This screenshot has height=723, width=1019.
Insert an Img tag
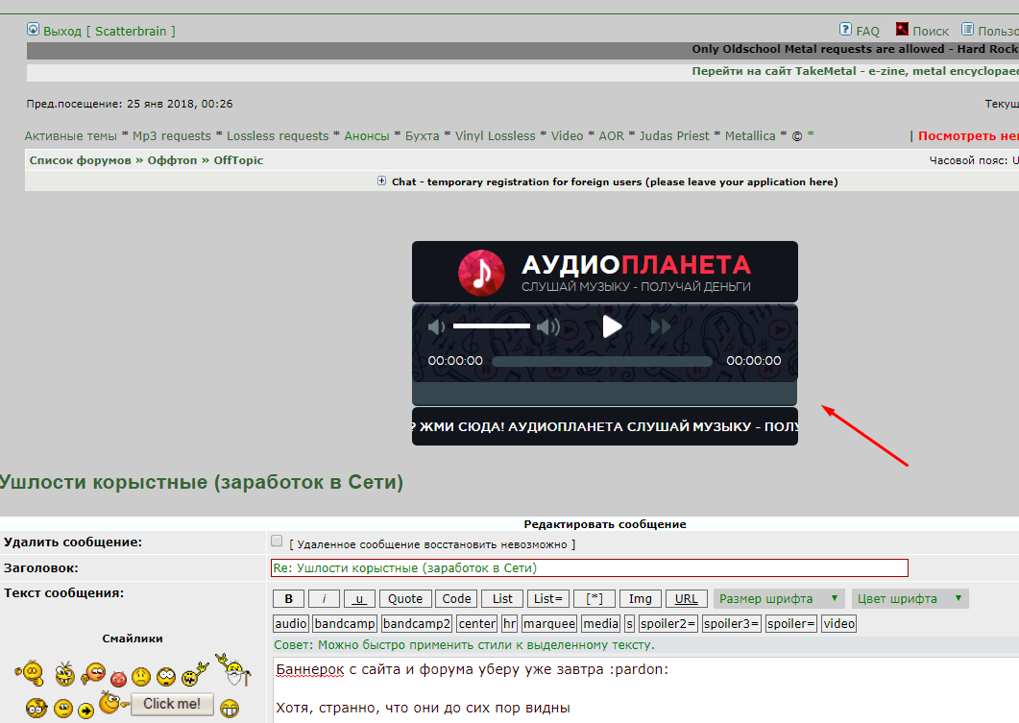pos(641,598)
